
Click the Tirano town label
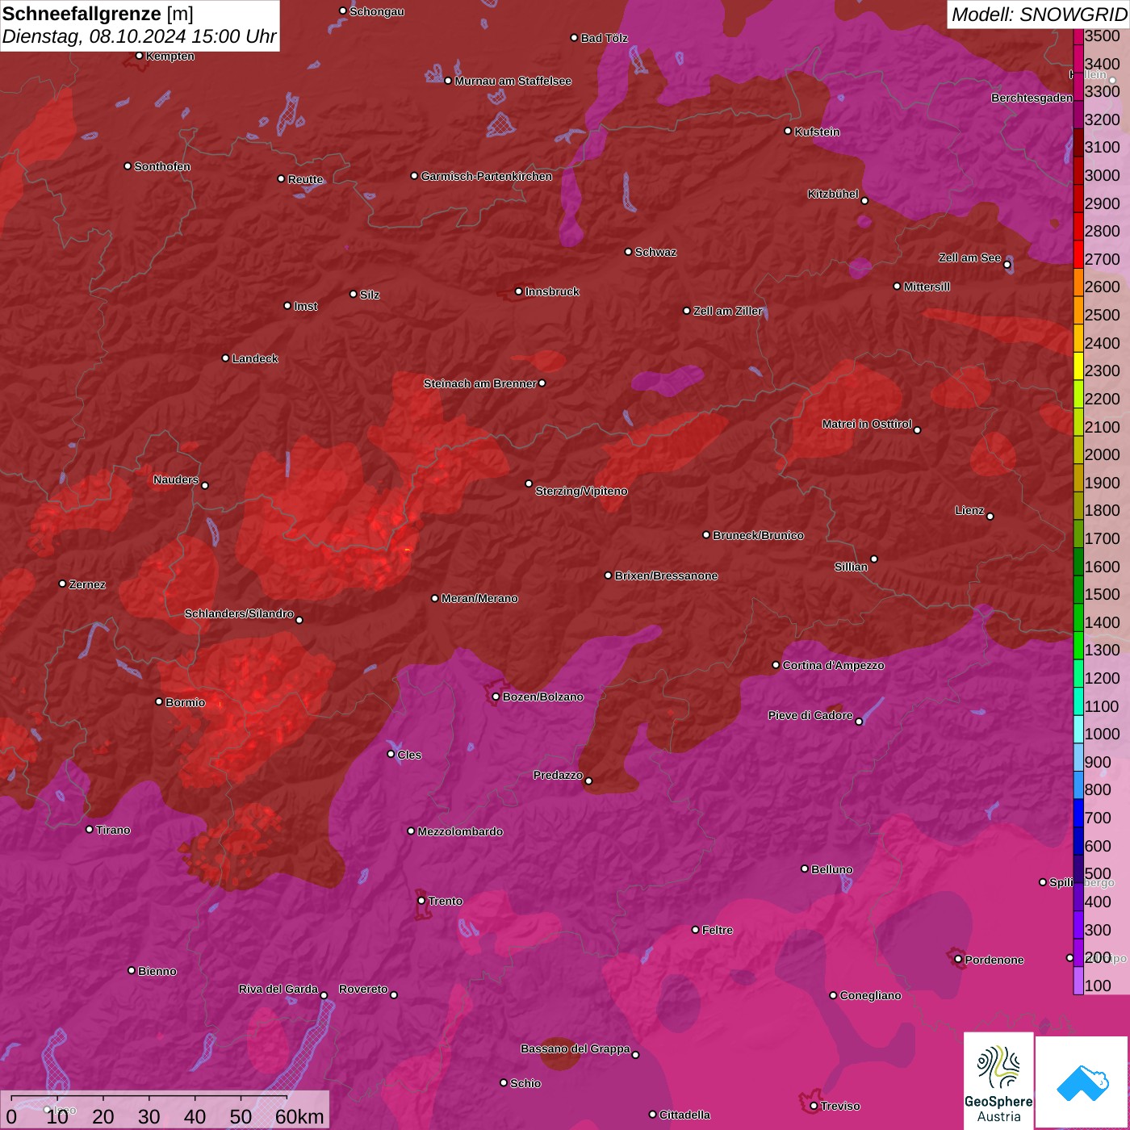tap(113, 830)
